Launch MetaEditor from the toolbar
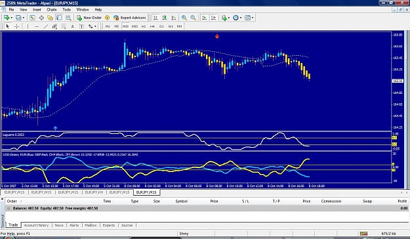 pos(107,18)
